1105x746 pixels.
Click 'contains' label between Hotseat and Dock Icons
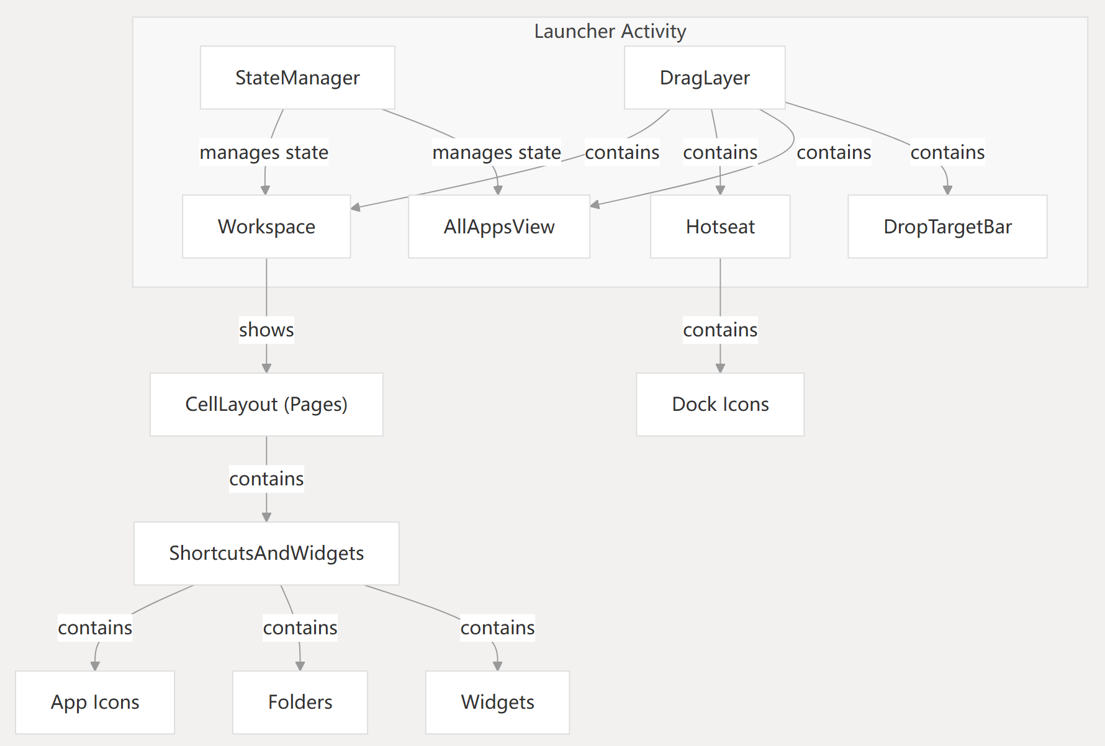coord(720,330)
